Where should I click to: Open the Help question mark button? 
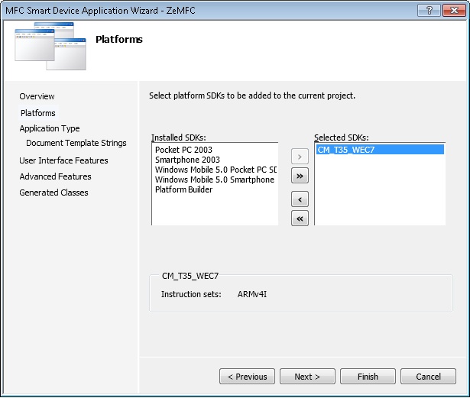(429, 11)
